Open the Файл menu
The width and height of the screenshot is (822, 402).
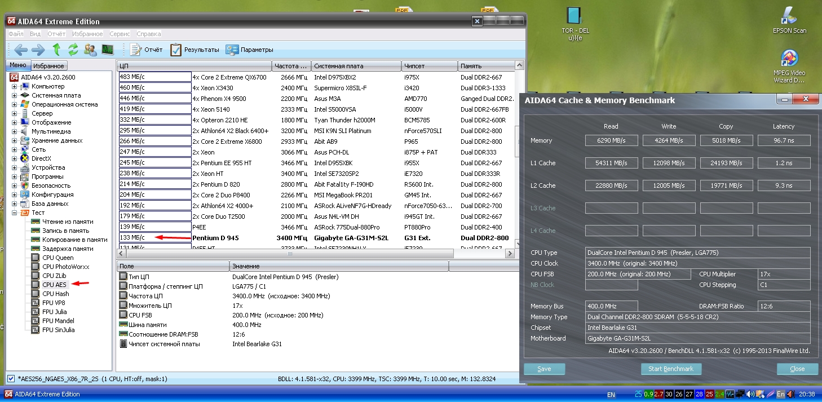[16, 34]
